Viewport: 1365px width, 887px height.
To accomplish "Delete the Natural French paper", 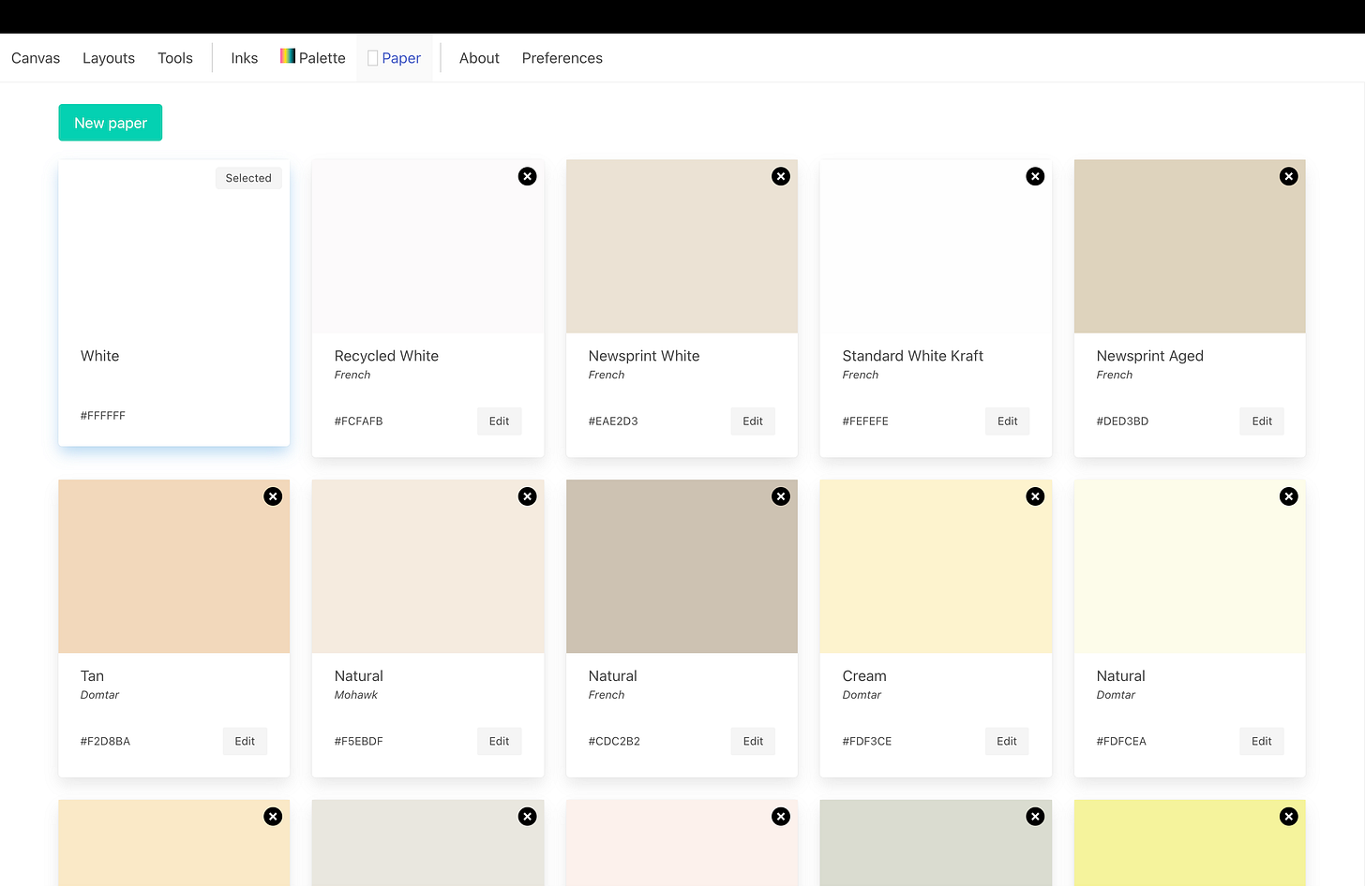I will [781, 496].
